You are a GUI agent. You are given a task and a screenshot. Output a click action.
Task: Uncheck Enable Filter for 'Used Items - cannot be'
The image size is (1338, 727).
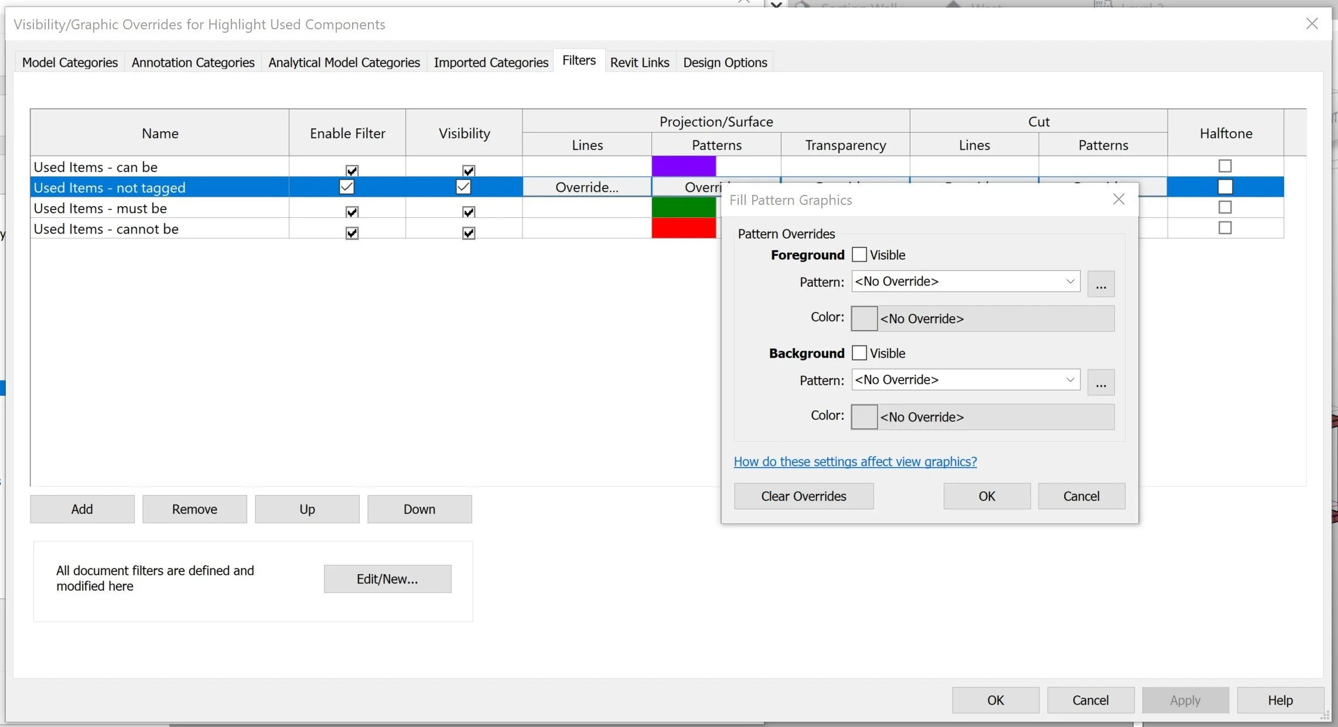pos(351,233)
